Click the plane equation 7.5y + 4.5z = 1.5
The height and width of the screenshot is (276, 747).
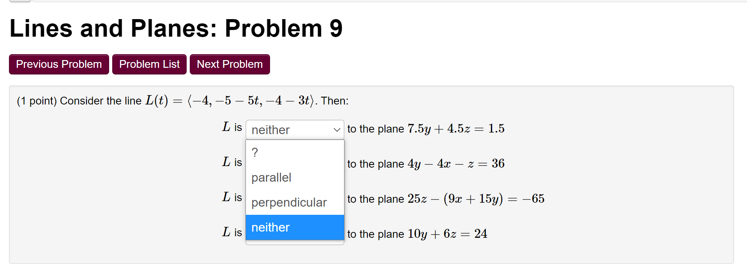click(456, 129)
